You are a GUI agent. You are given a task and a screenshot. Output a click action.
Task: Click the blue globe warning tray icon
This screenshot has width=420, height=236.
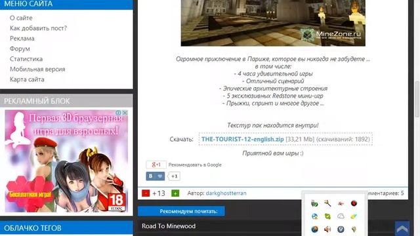(x=314, y=216)
